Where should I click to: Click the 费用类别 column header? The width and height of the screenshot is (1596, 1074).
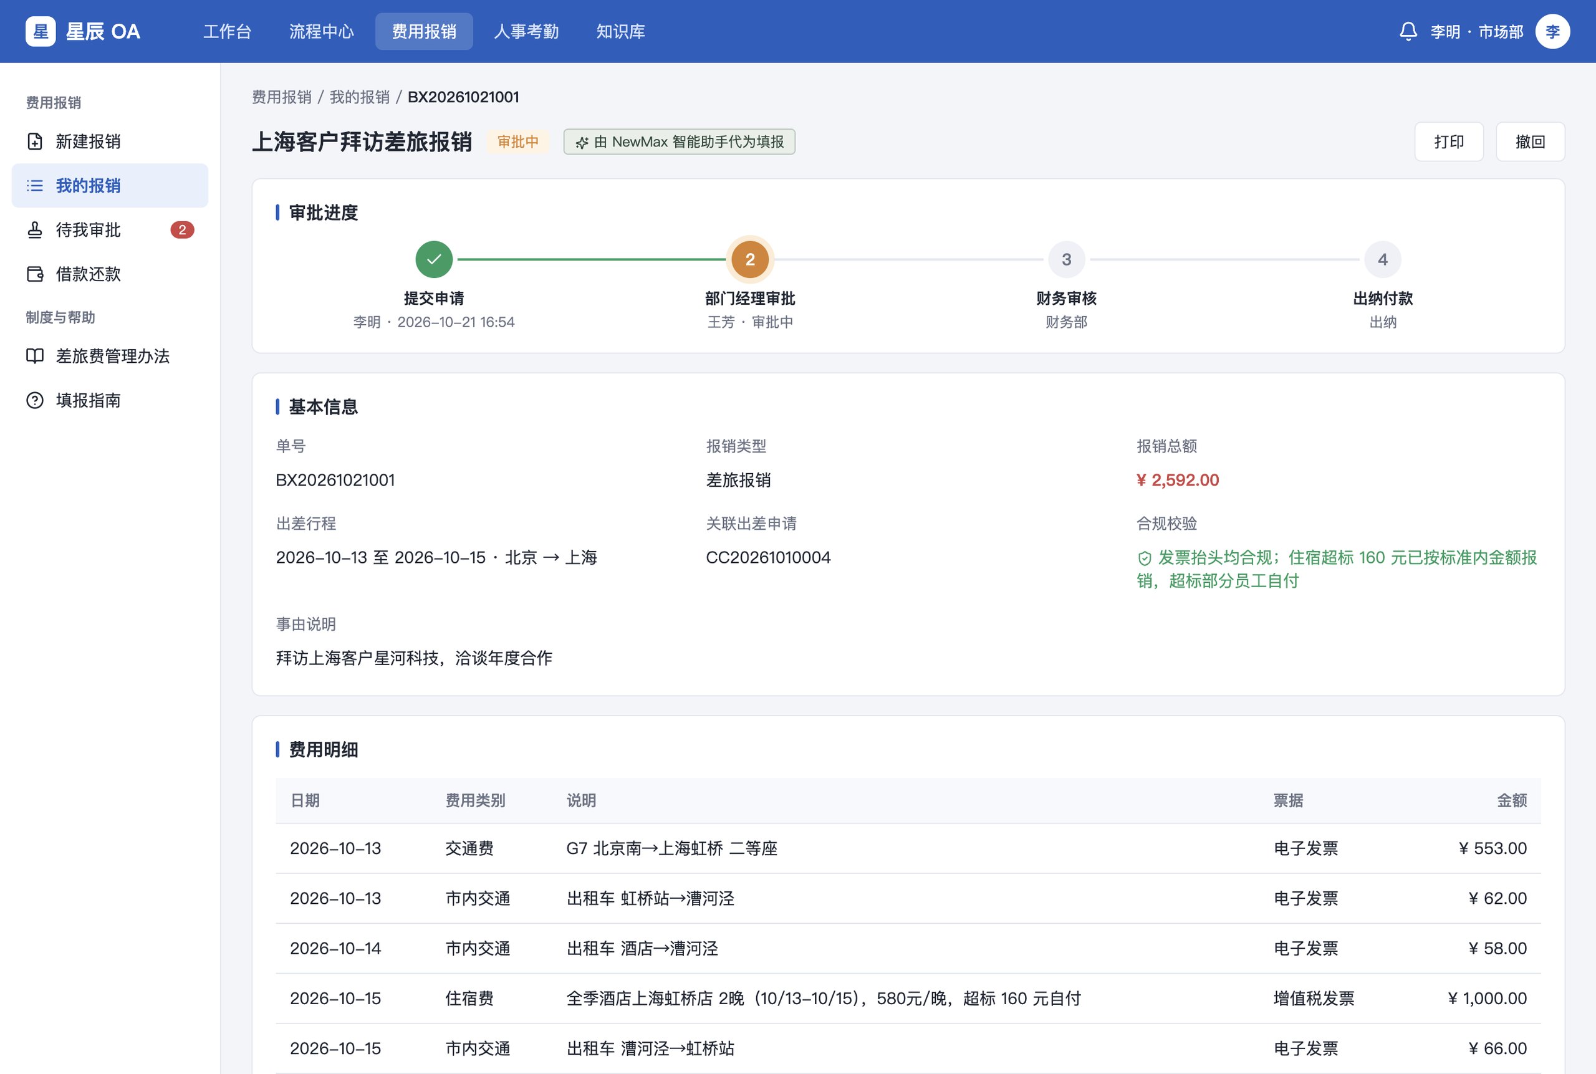pos(476,801)
